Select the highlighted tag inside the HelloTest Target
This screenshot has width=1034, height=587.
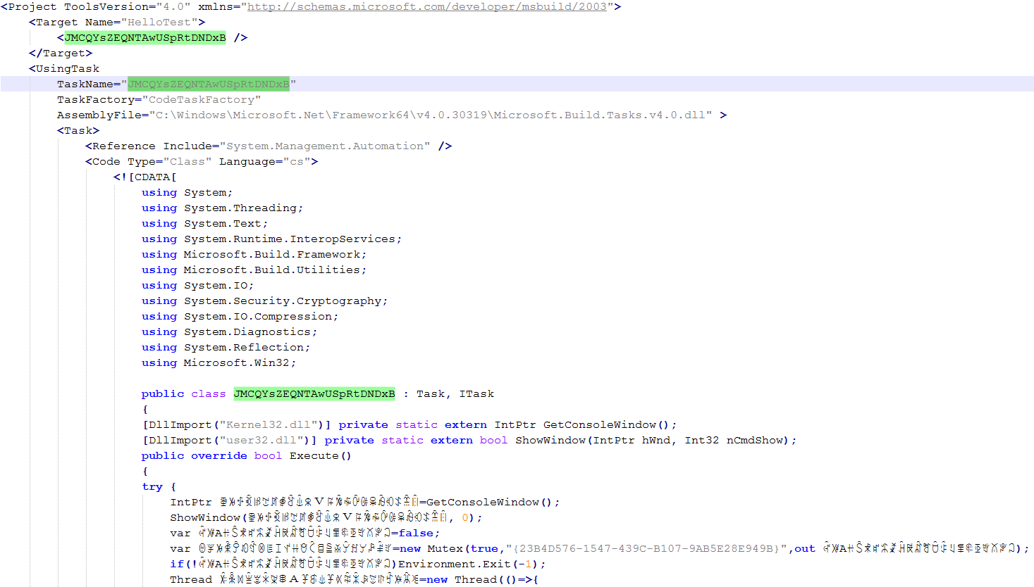[x=145, y=37]
